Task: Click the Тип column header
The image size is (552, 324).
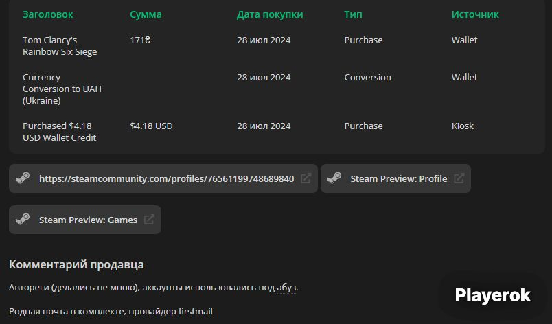Action: point(353,14)
